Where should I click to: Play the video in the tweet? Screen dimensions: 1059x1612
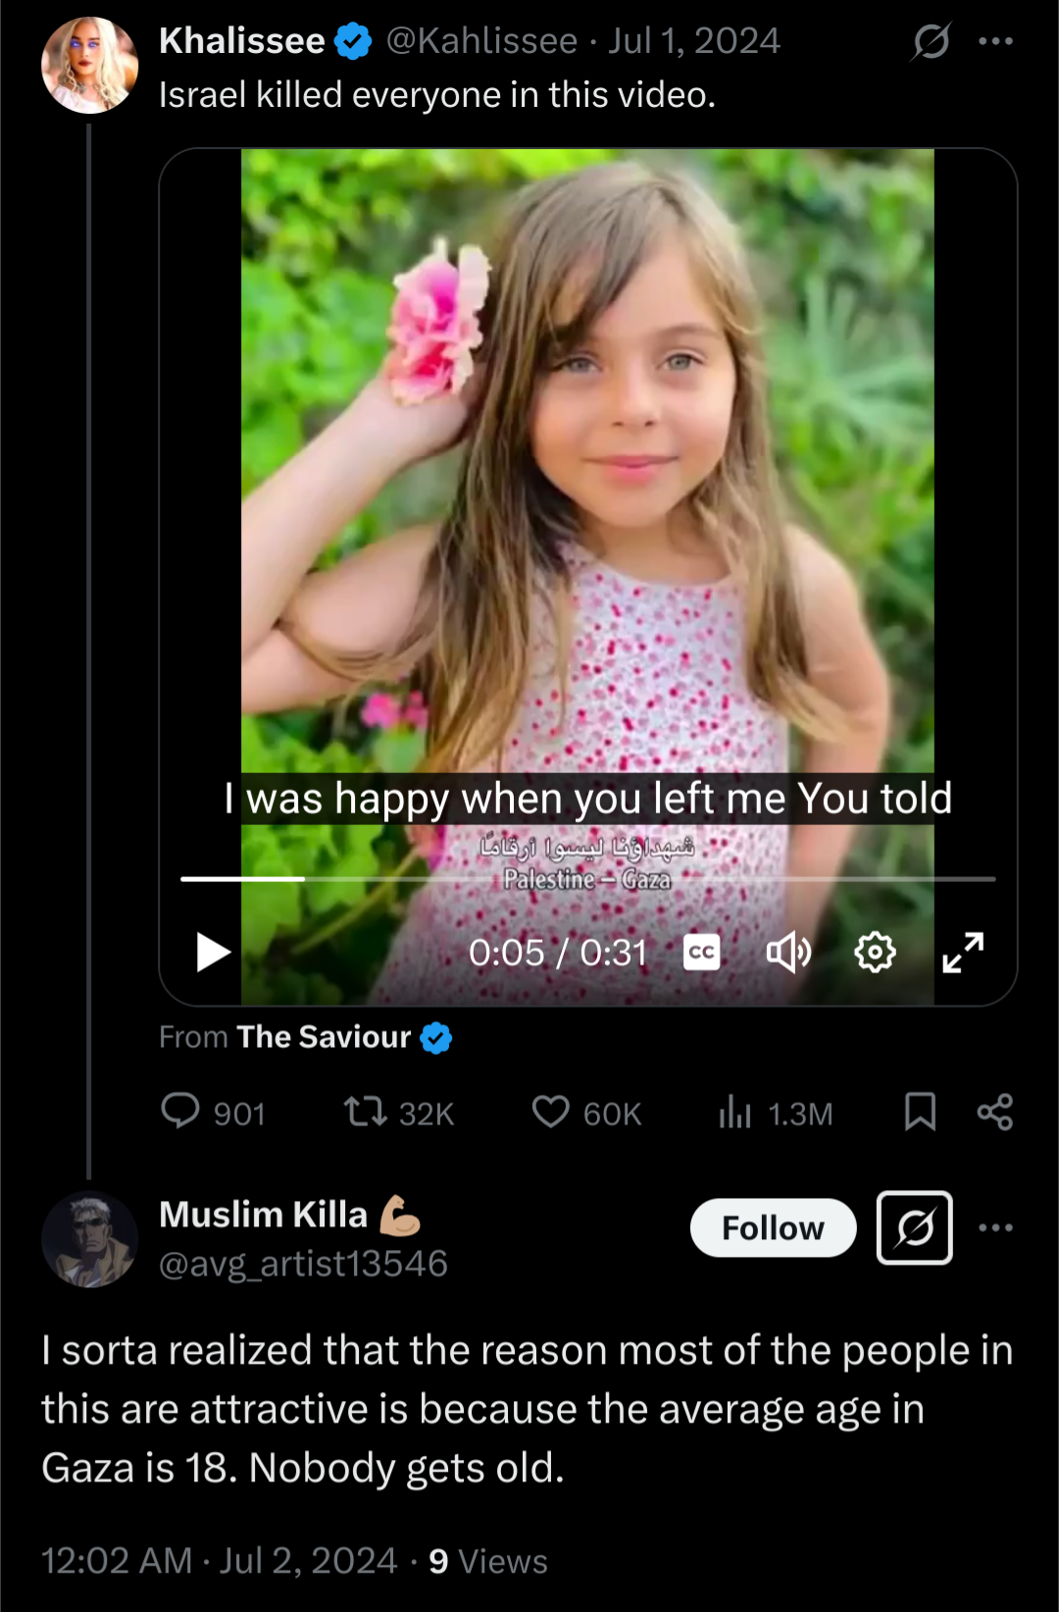213,952
